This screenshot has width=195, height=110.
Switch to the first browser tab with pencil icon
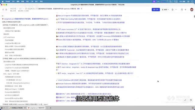click(18, 108)
